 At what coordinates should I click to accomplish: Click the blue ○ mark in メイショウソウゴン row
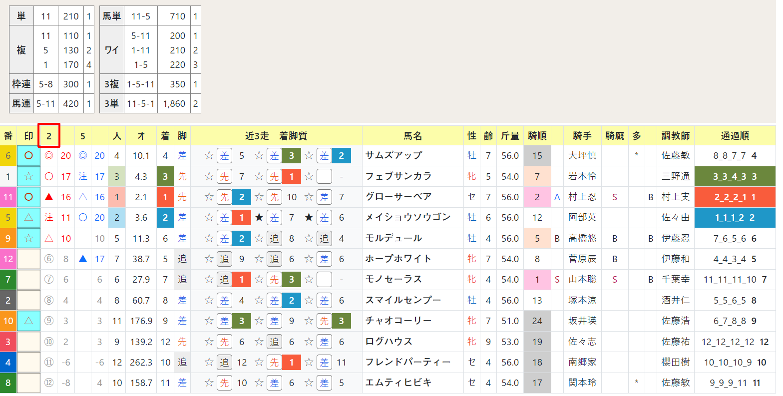83,218
